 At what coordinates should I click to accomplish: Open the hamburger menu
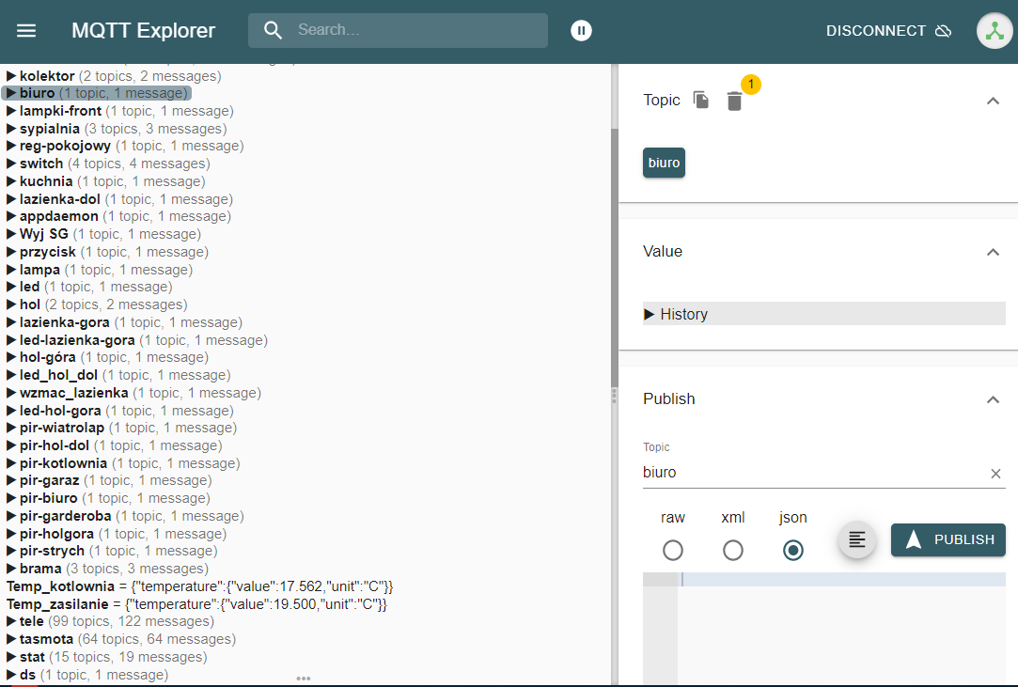(x=26, y=30)
